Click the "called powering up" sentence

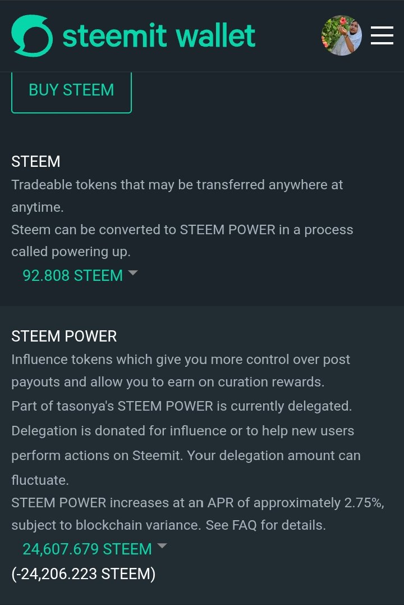pos(71,252)
